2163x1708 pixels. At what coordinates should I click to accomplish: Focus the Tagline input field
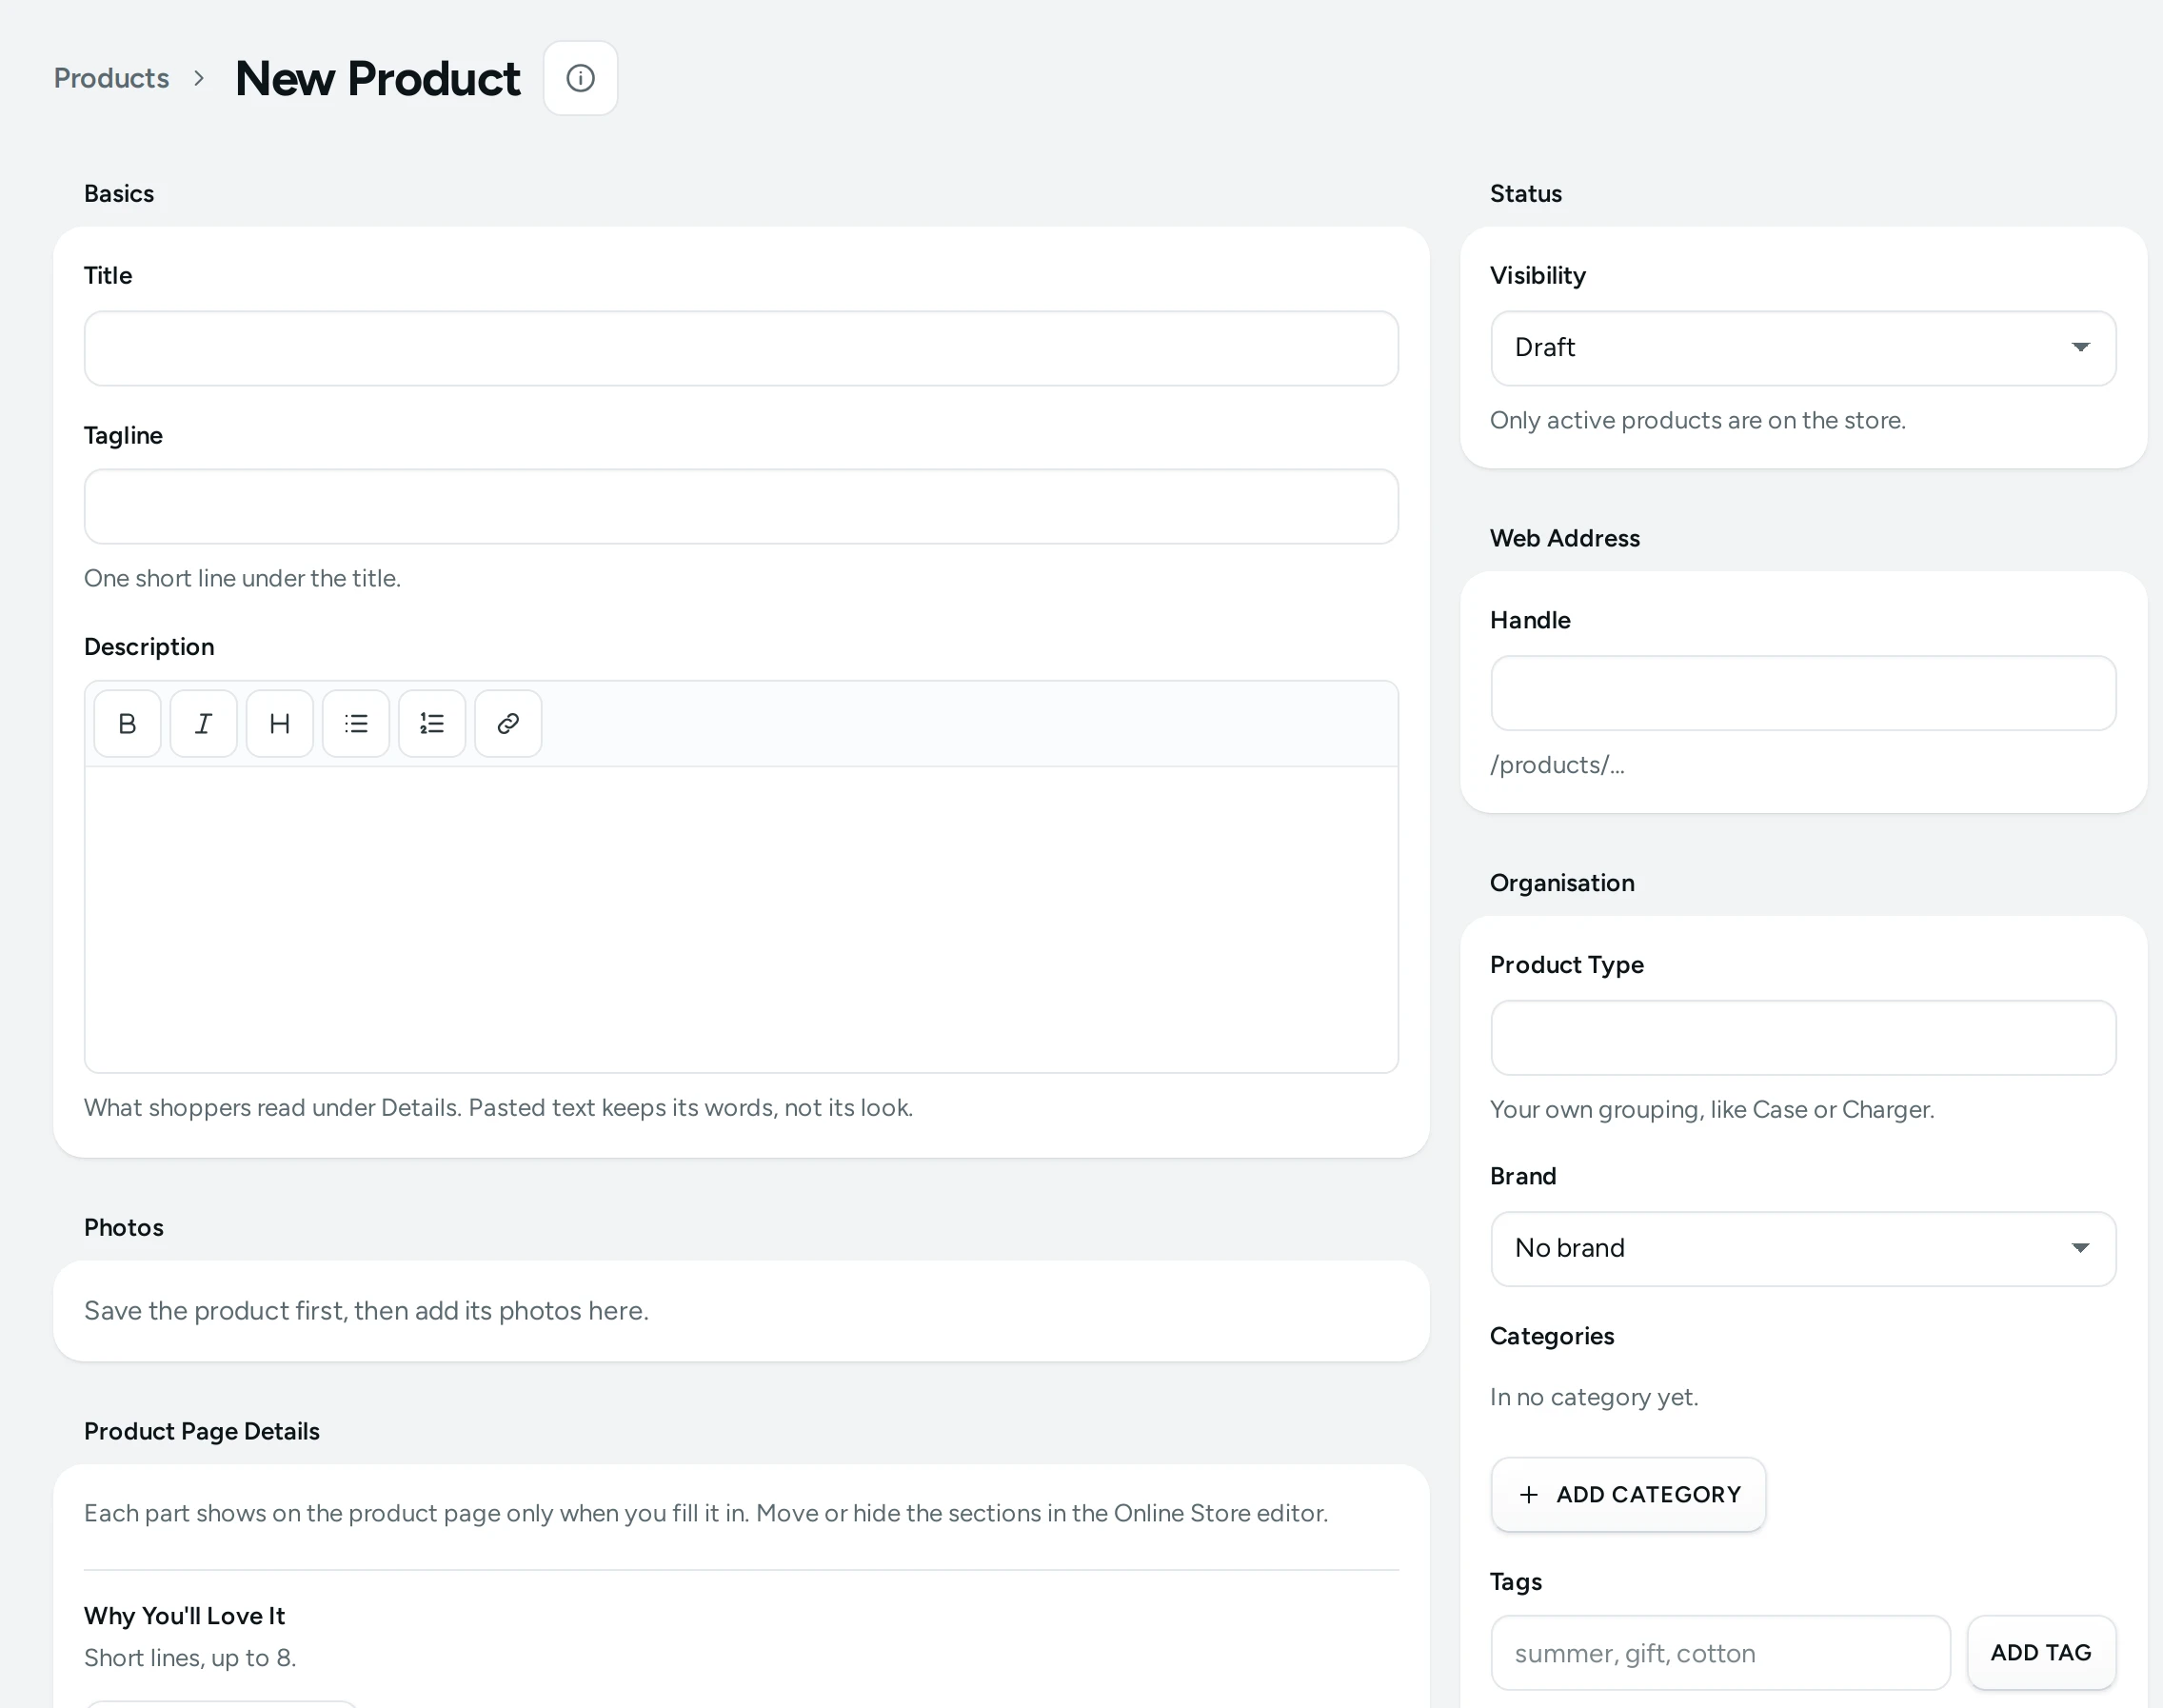(x=741, y=507)
